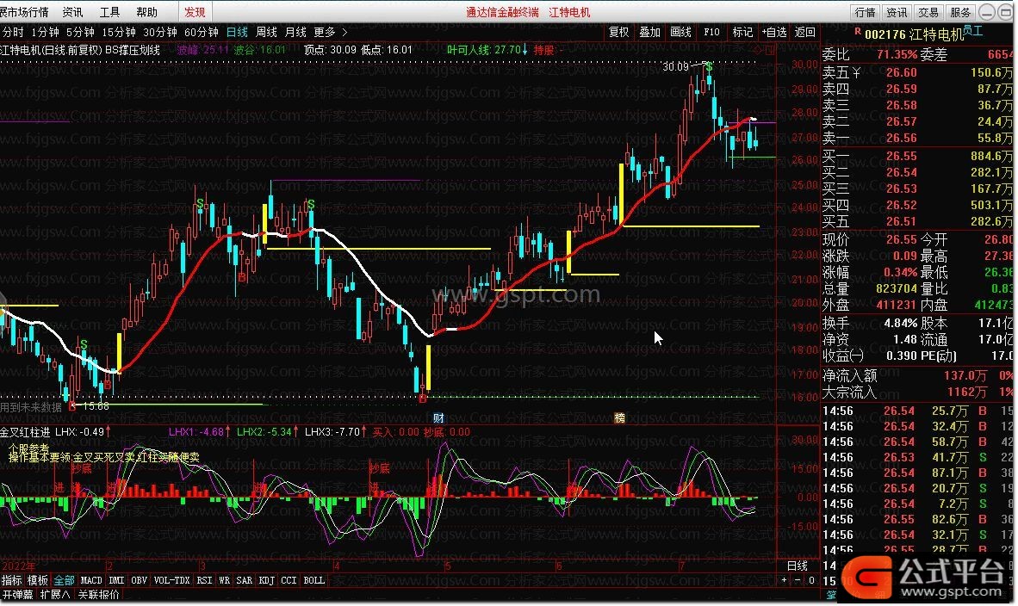Switch the sub-chart to CCI
Viewport: 1018px width, 606px height.
coord(289,580)
